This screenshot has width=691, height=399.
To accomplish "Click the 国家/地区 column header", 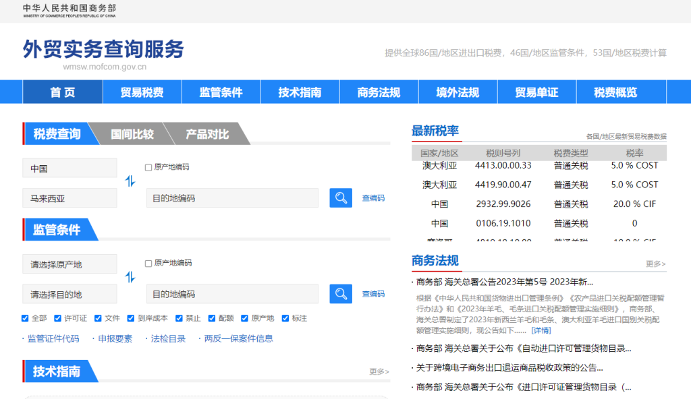I will (x=439, y=153).
